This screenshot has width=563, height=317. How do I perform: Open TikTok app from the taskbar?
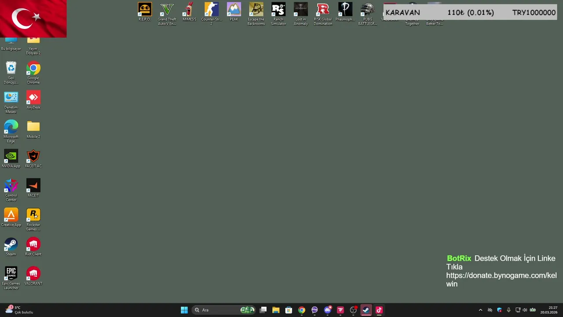379,310
